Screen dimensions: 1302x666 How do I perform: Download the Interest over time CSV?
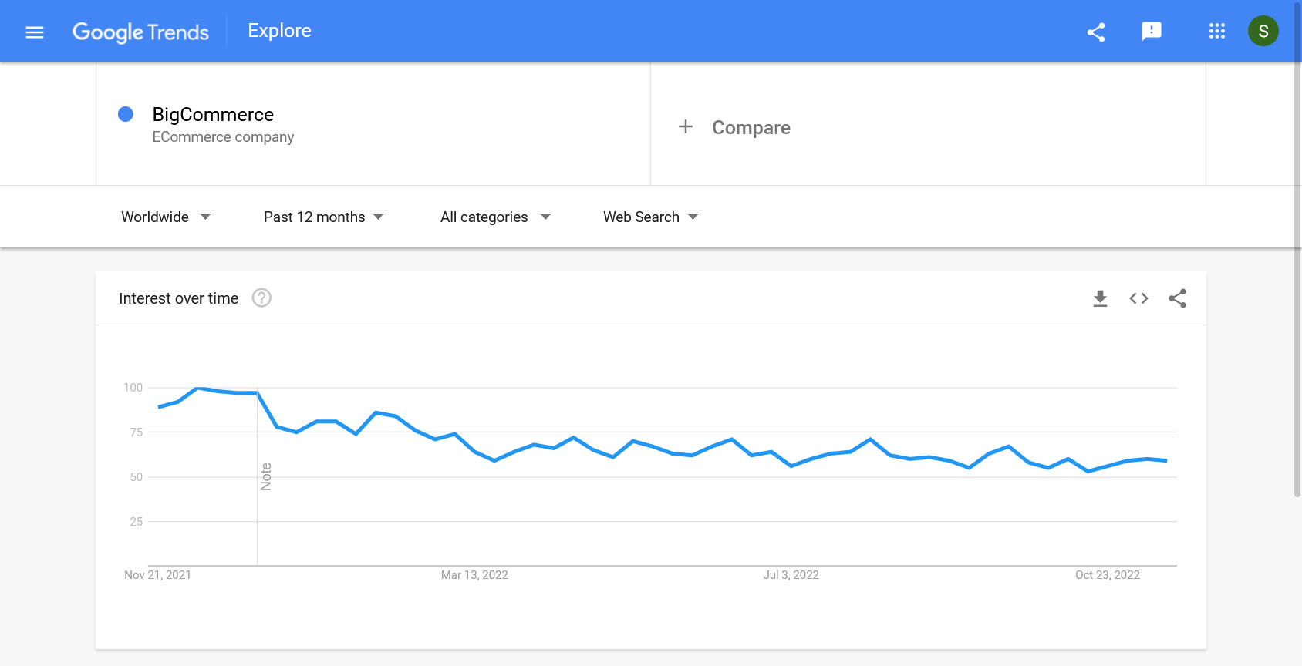[1100, 298]
